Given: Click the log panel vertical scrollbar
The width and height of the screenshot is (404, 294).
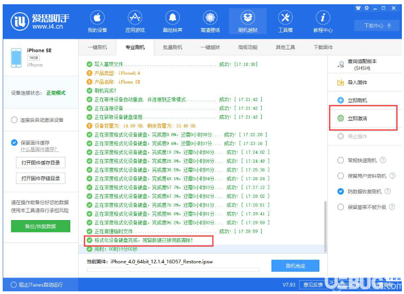Looking at the screenshot, I should click(x=325, y=226).
